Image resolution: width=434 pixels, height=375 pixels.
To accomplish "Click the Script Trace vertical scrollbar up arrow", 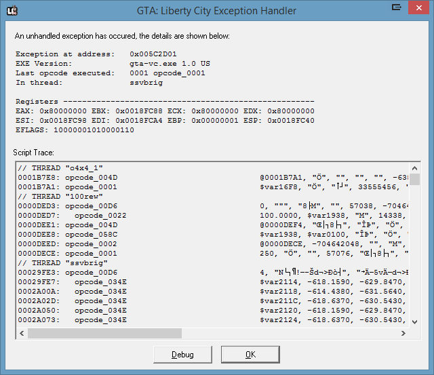I will click(414, 167).
